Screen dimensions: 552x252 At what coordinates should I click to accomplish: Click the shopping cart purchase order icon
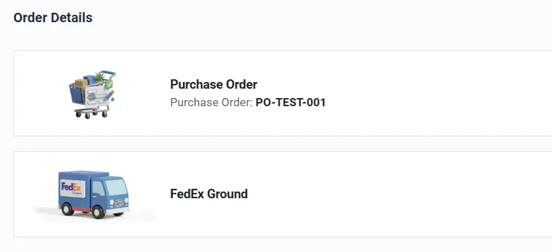point(92,94)
